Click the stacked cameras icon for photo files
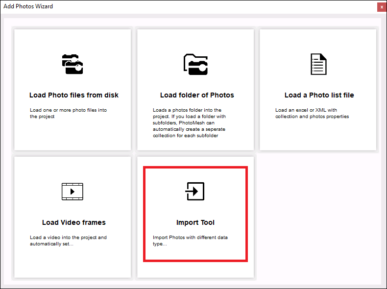 tap(73, 64)
